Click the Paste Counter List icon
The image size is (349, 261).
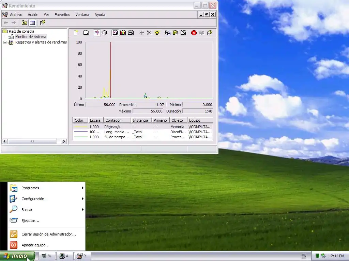(176, 33)
